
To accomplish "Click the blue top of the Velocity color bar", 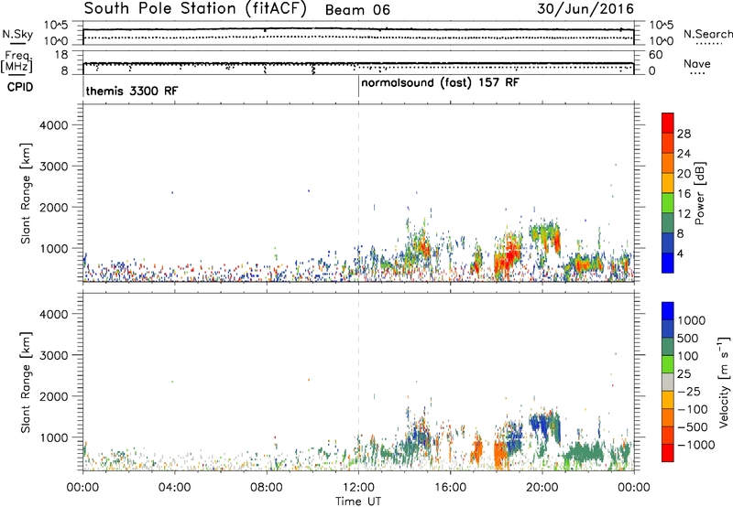I will pos(668,311).
